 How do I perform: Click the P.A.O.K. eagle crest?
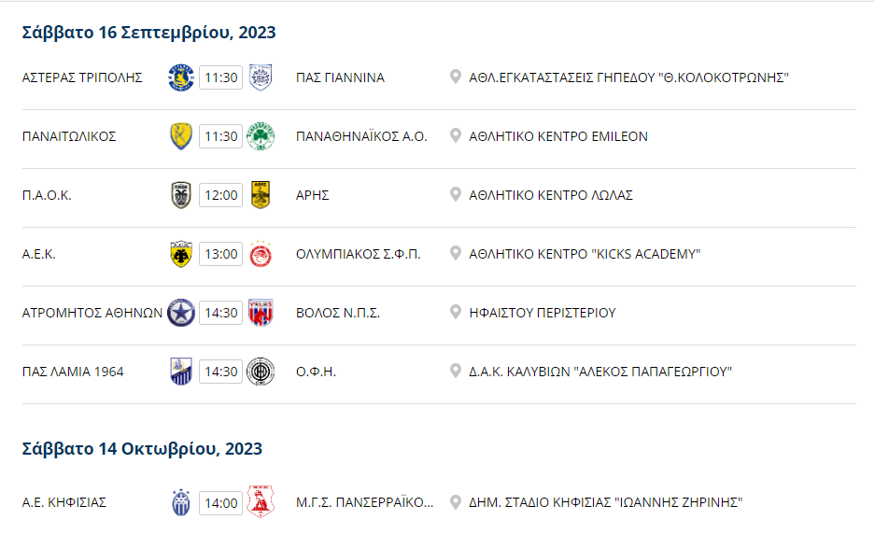point(181,195)
